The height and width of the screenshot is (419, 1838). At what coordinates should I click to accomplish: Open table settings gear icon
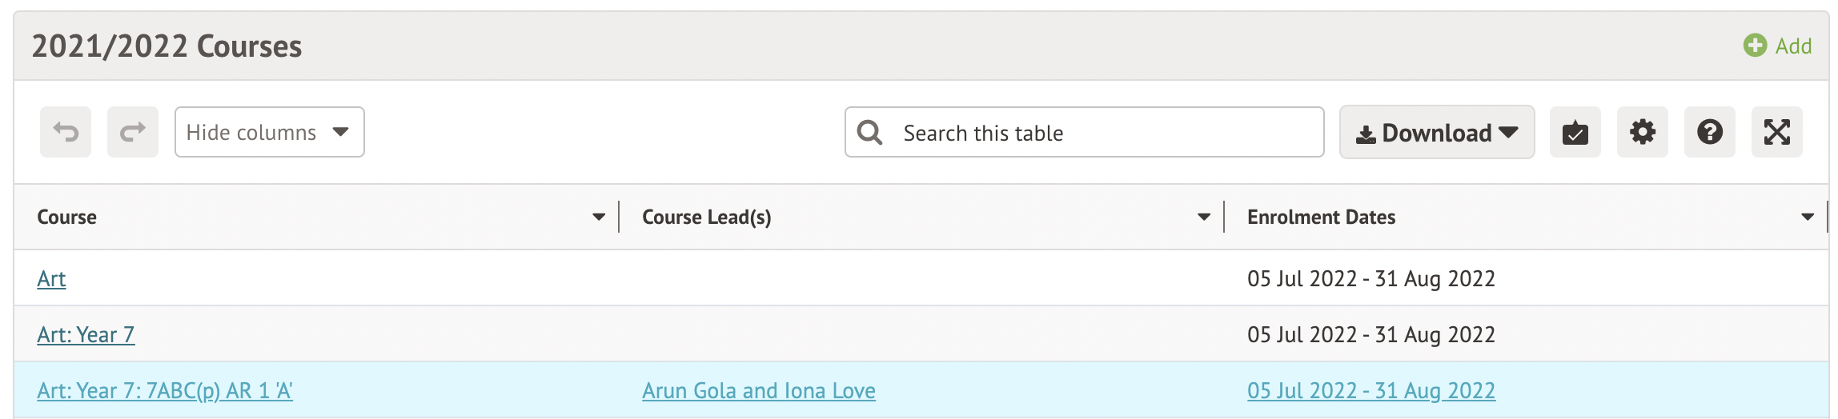(x=1642, y=132)
